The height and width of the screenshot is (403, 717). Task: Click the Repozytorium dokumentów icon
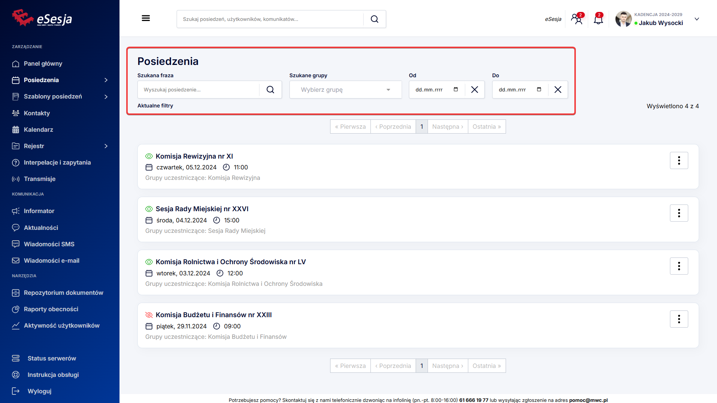click(16, 293)
